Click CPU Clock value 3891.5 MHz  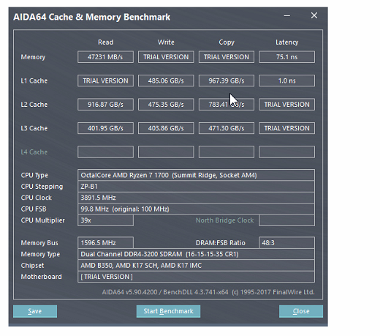(196, 198)
